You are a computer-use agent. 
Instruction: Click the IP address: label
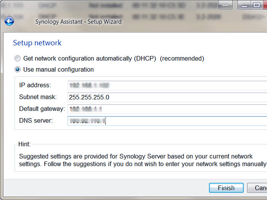pyautogui.click(x=35, y=85)
